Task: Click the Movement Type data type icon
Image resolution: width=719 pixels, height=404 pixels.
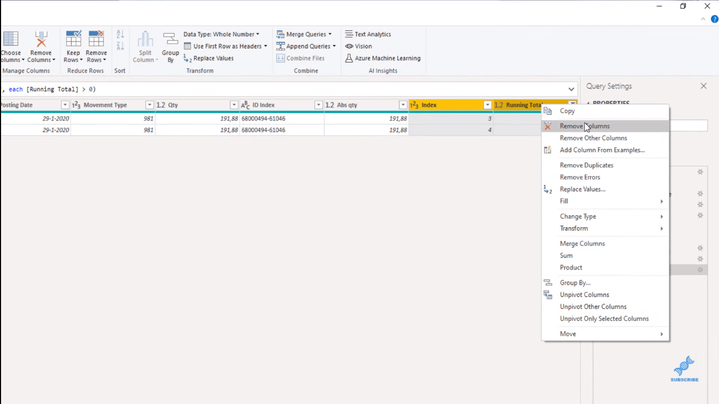Action: (x=76, y=105)
